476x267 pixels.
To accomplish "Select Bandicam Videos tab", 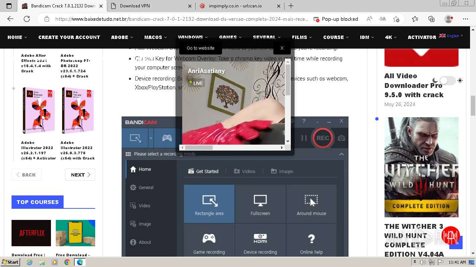I will point(245,171).
